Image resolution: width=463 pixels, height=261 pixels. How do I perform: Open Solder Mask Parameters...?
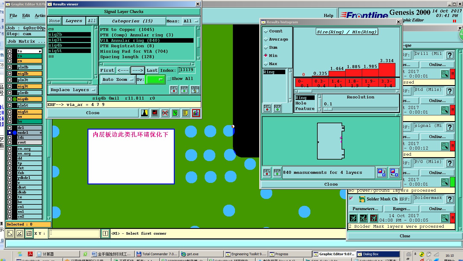(x=365, y=209)
